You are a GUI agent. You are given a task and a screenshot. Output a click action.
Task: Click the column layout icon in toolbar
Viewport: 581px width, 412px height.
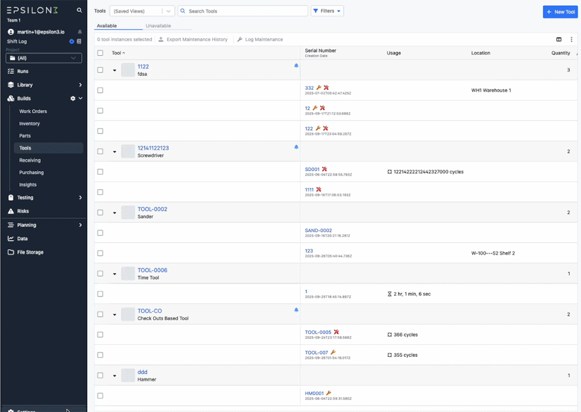[x=559, y=39]
